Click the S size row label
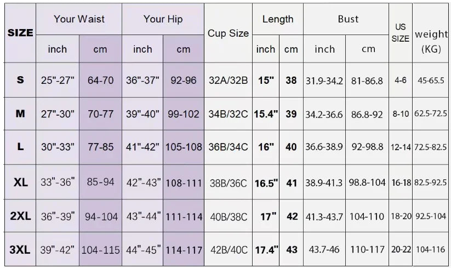451x268 pixels. (20, 80)
